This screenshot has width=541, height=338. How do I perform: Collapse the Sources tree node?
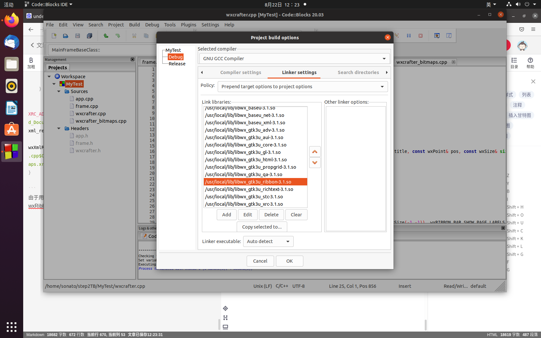click(59, 91)
